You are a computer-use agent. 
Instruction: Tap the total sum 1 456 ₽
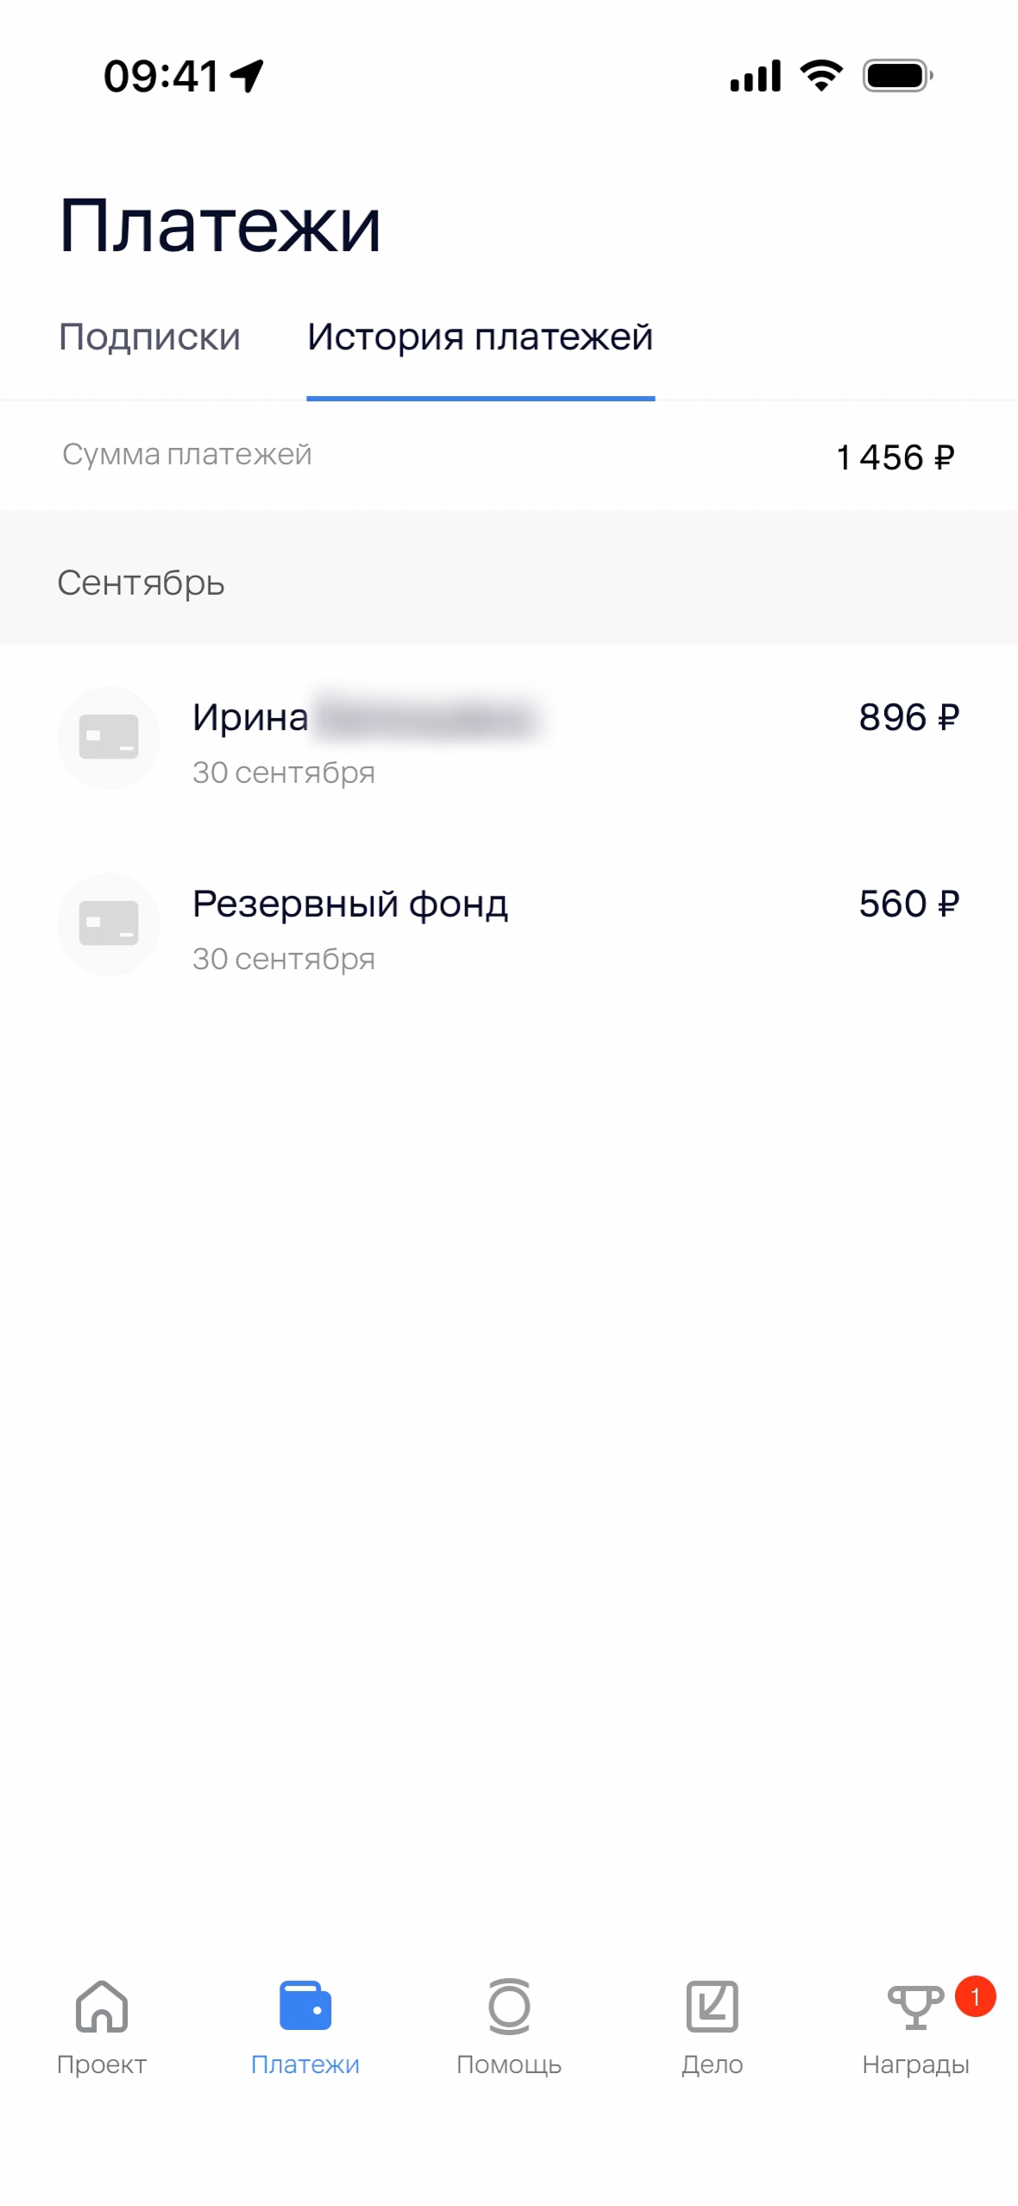coord(895,457)
